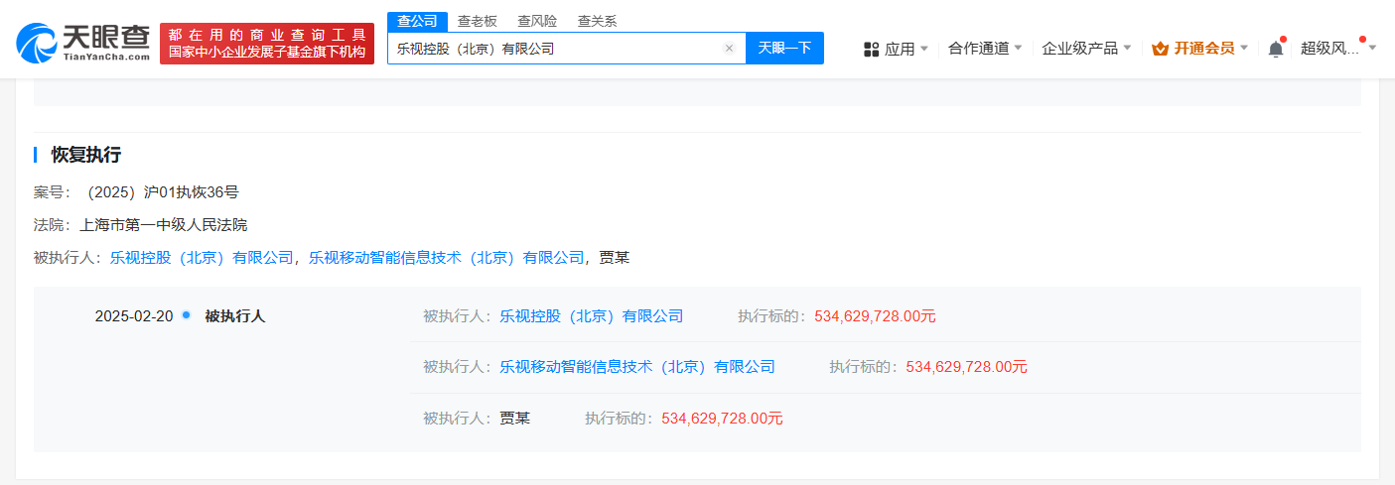Select the 查公司 search tab

pyautogui.click(x=417, y=21)
